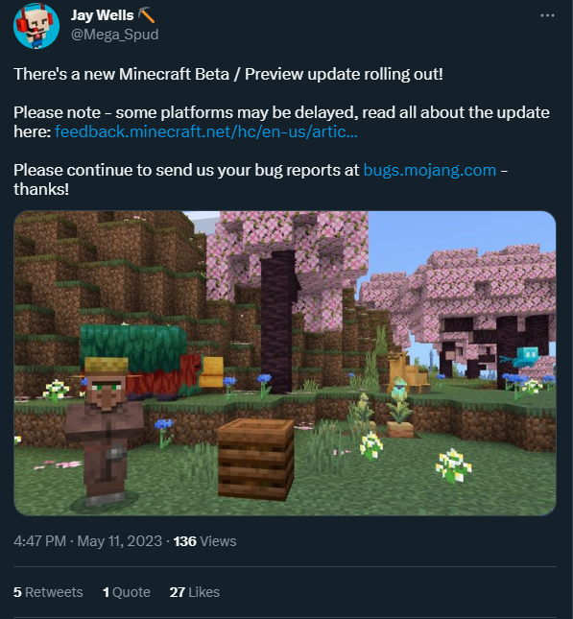Viewport: 573px width, 619px height.
Task: Click the 4:47 PM timestamp
Action: click(39, 541)
